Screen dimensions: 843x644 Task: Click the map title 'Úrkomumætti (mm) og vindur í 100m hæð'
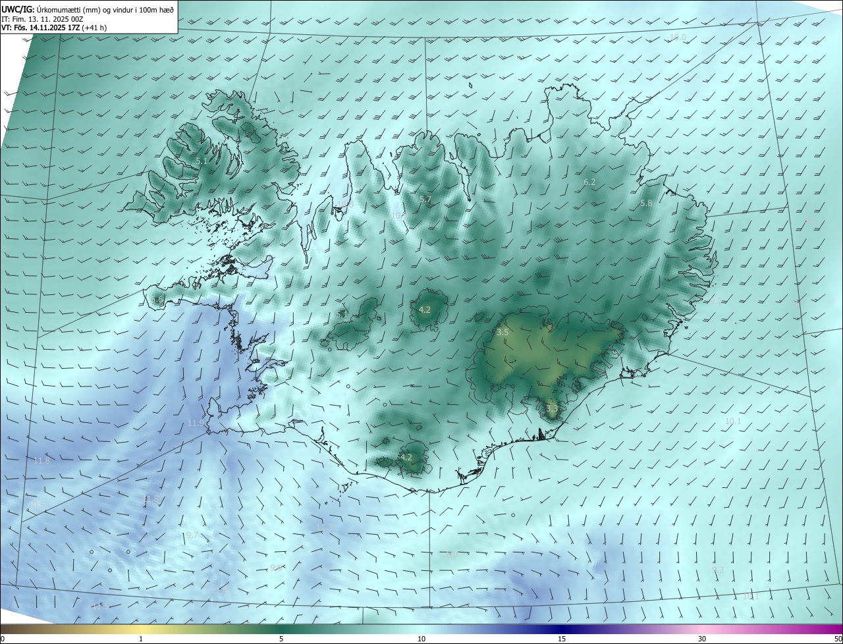[105, 9]
